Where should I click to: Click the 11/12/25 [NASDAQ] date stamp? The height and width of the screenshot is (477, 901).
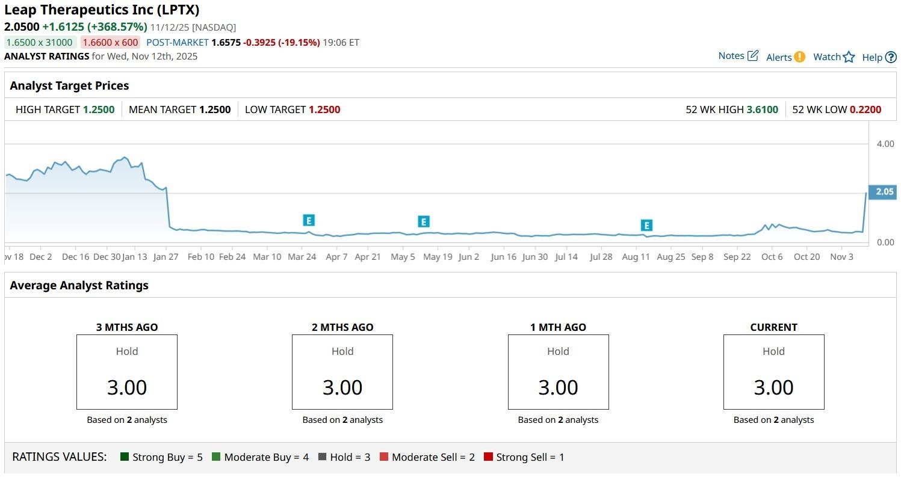pyautogui.click(x=193, y=27)
